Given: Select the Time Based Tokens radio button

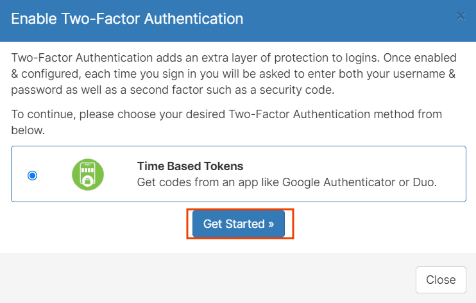Looking at the screenshot, I should 33,175.
